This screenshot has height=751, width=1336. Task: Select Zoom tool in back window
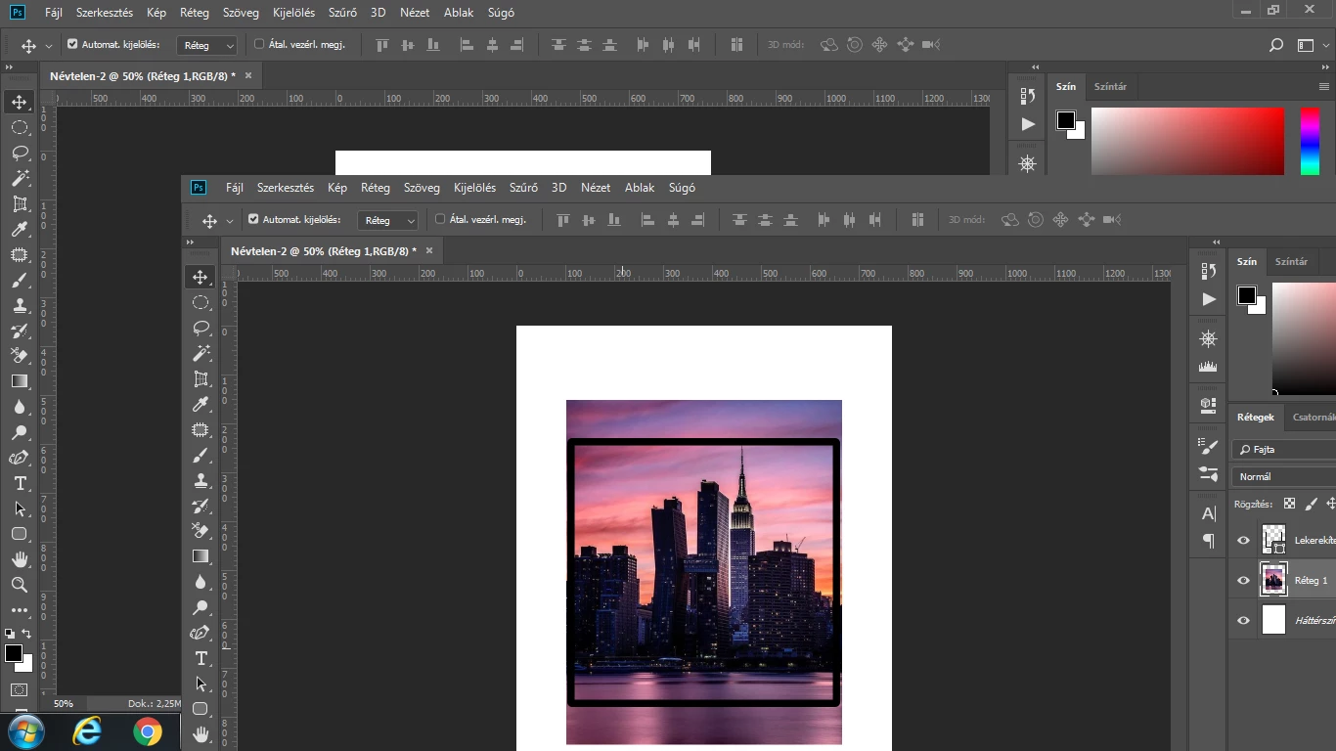[x=20, y=585]
